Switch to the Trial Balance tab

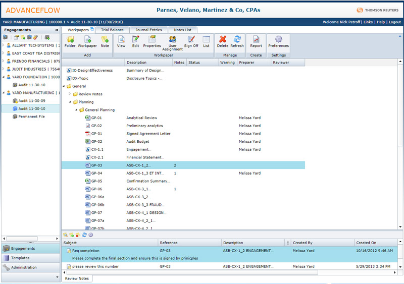coord(112,30)
